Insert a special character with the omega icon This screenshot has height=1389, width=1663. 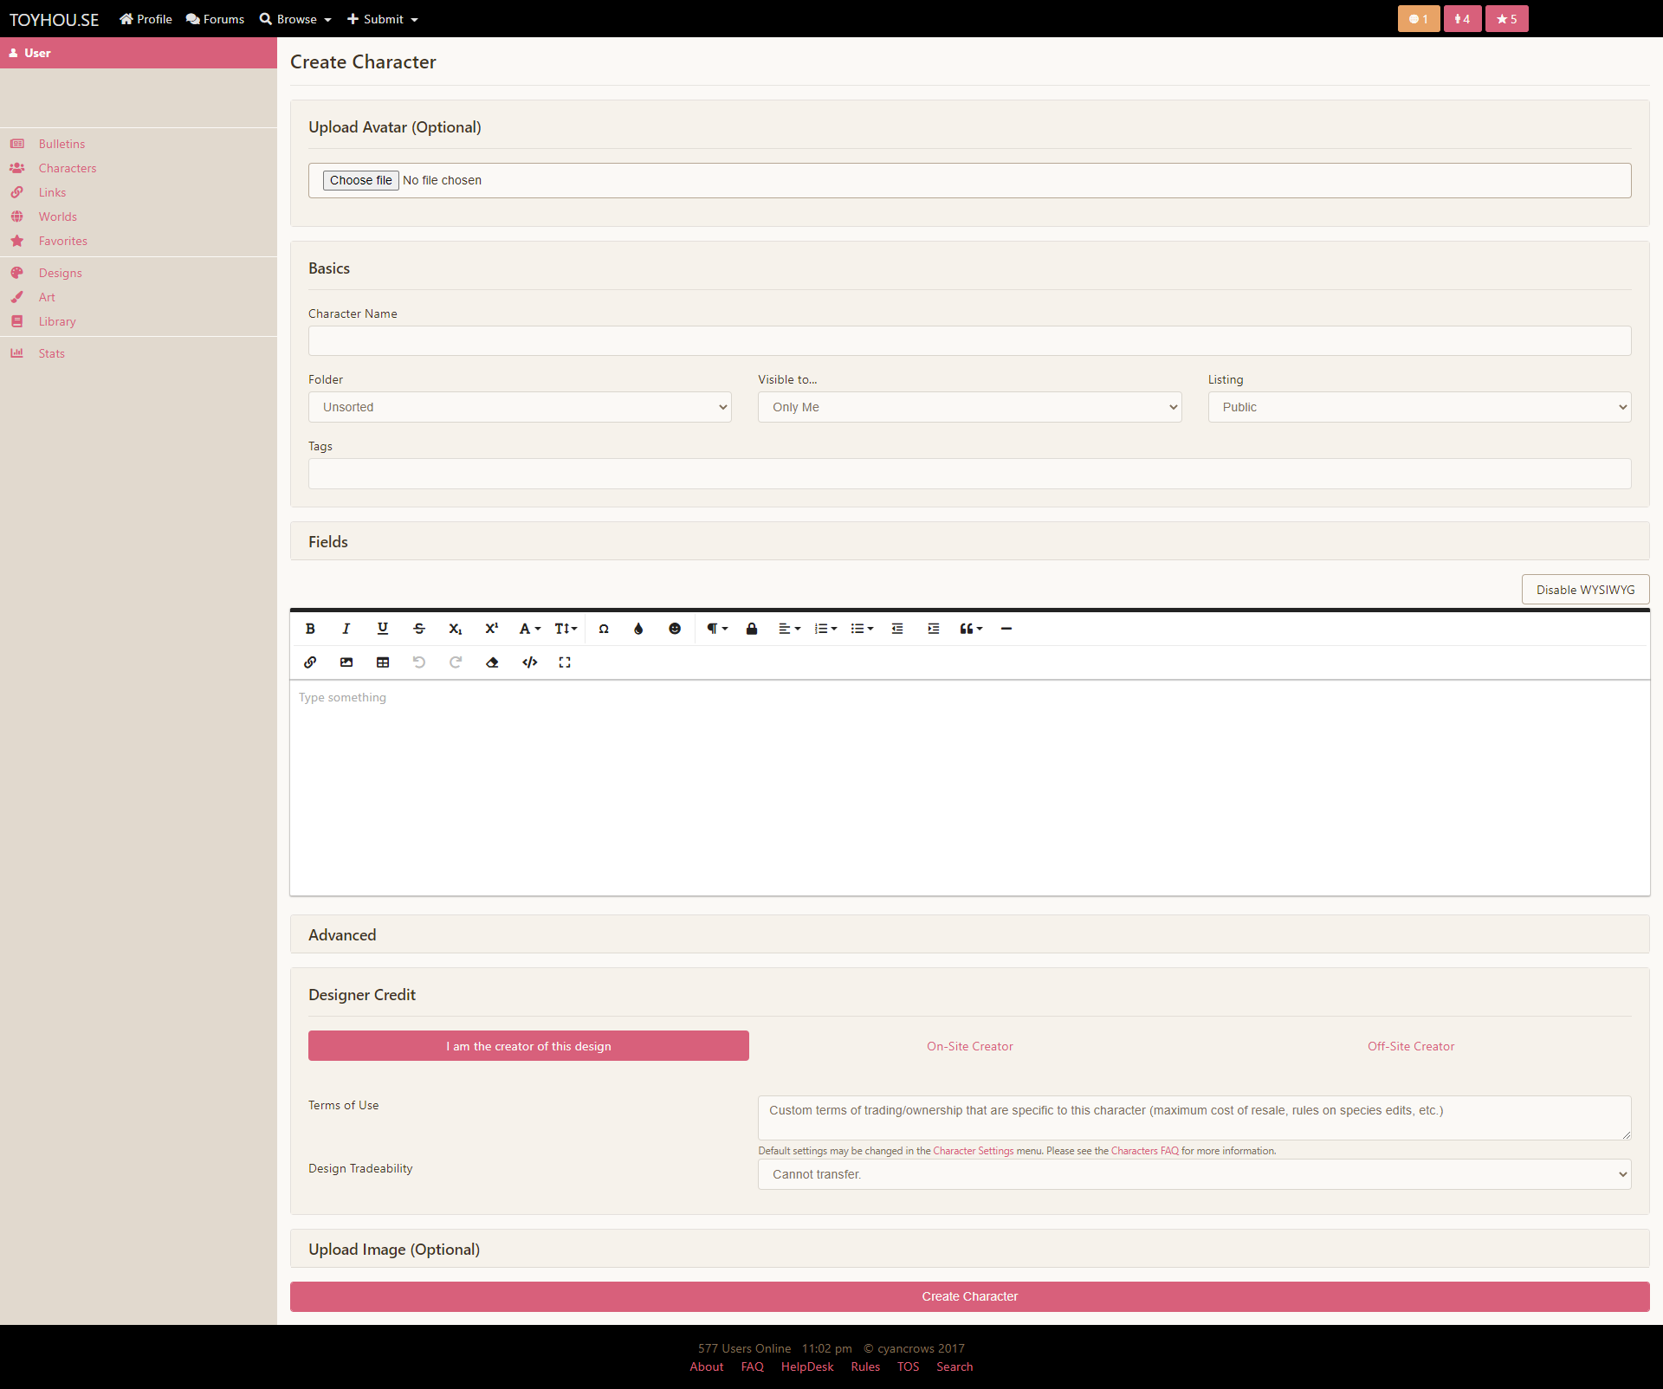604,629
